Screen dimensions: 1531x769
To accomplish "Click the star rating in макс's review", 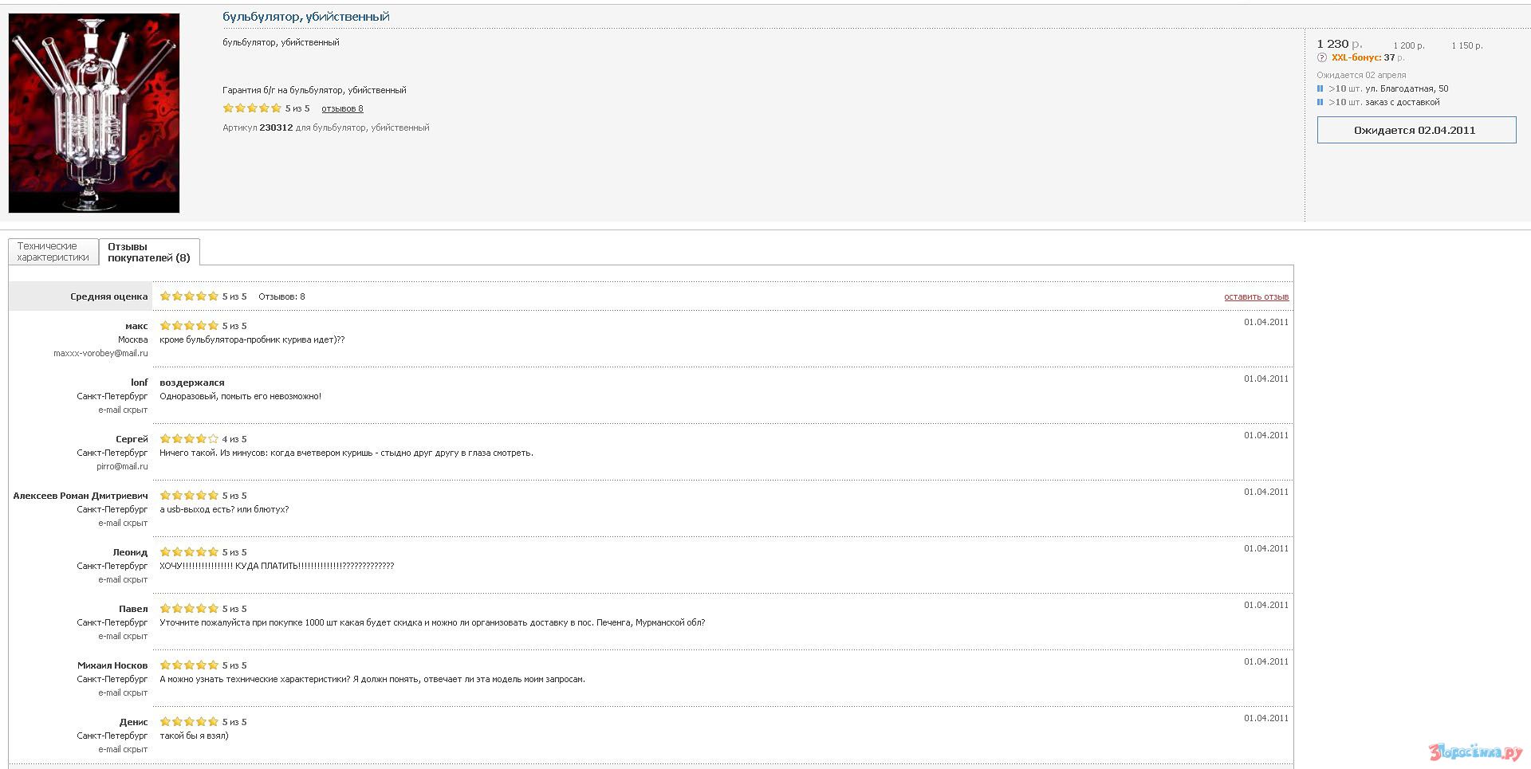I will (x=189, y=326).
